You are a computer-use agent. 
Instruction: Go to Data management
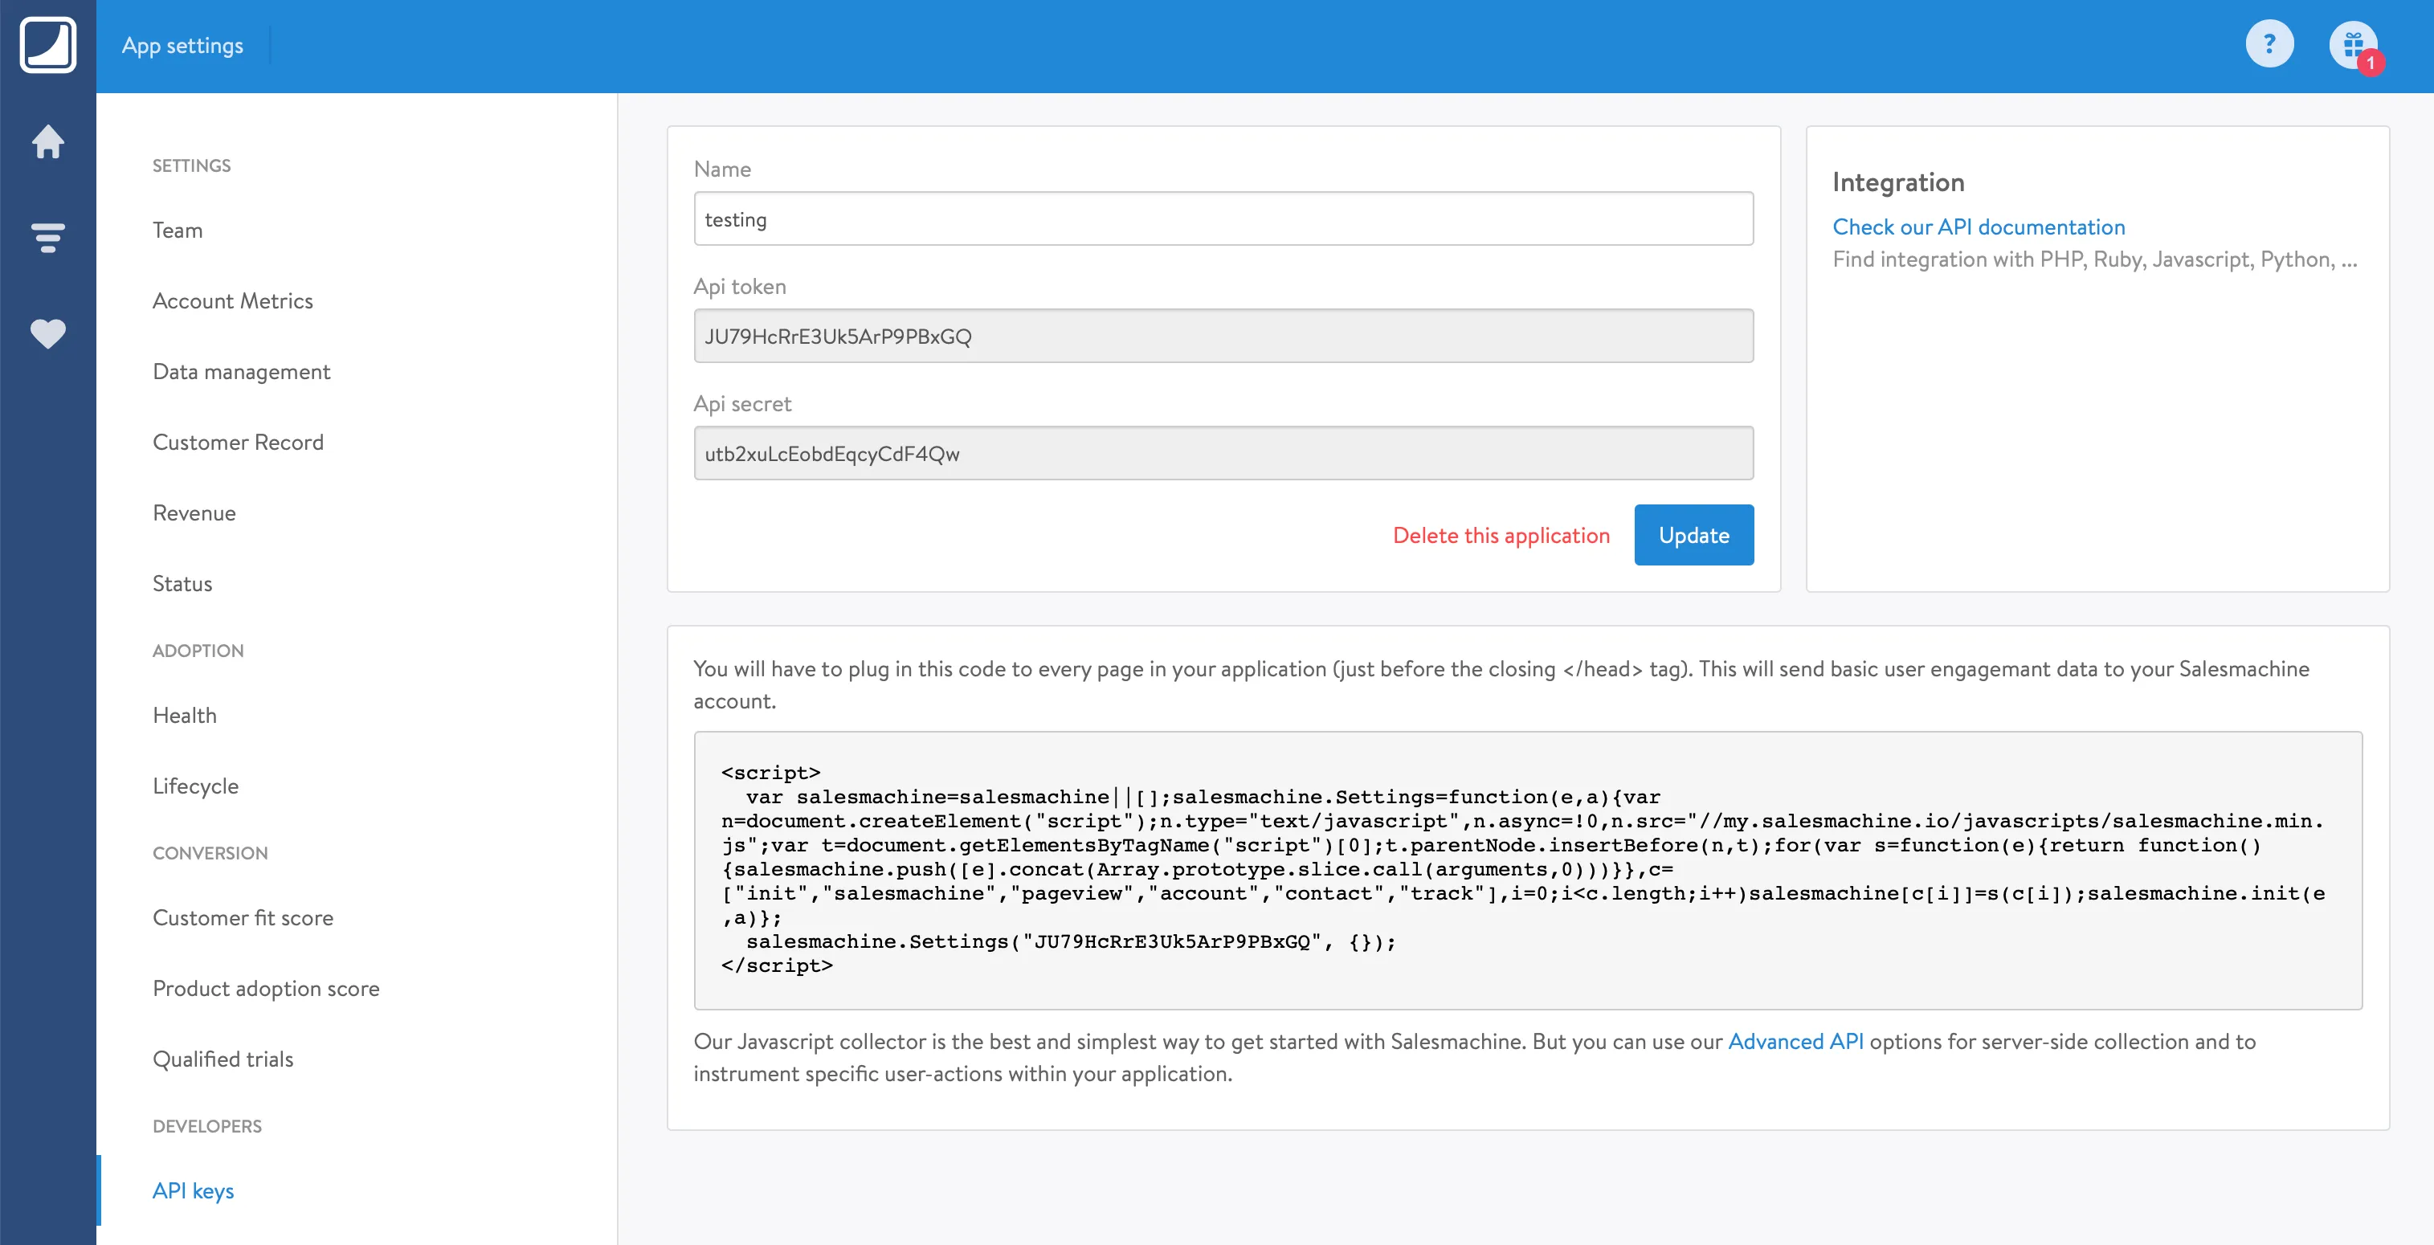coord(241,371)
